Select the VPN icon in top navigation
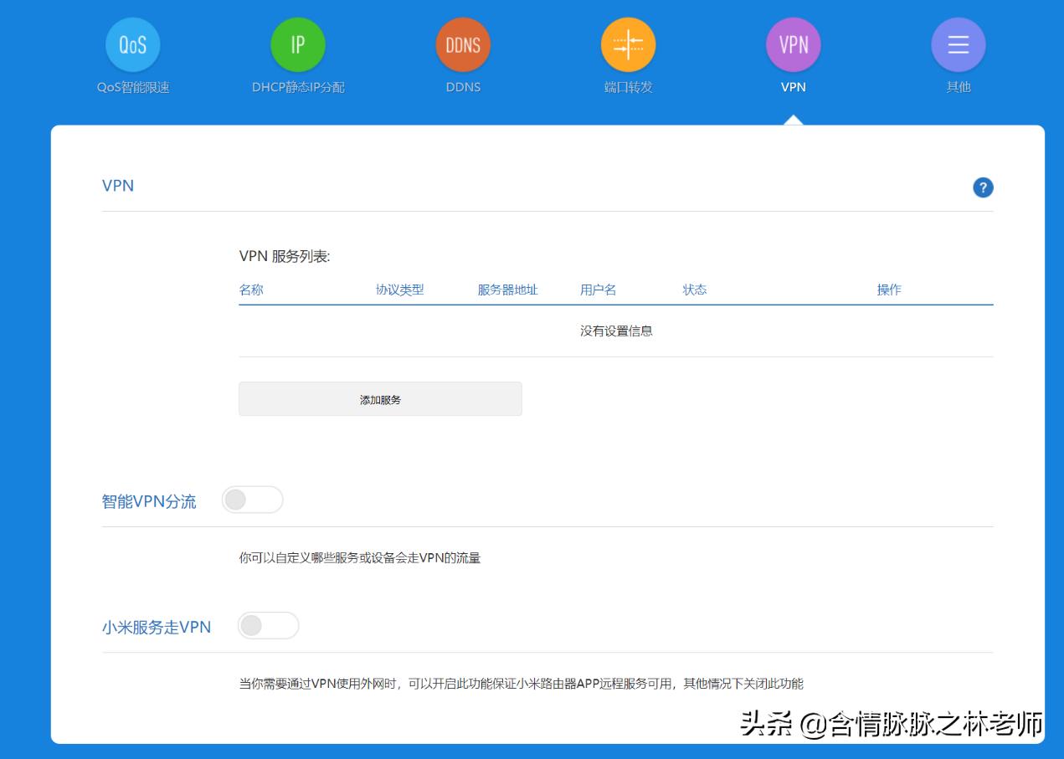Screen dimensions: 1064x759 (x=793, y=44)
